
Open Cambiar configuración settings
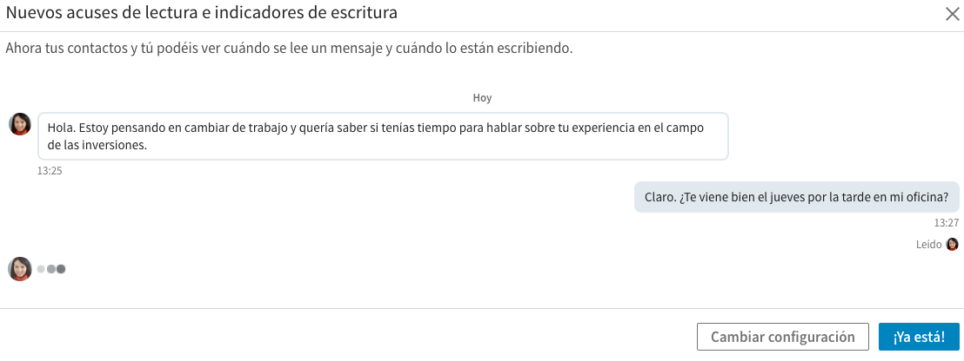coord(782,337)
